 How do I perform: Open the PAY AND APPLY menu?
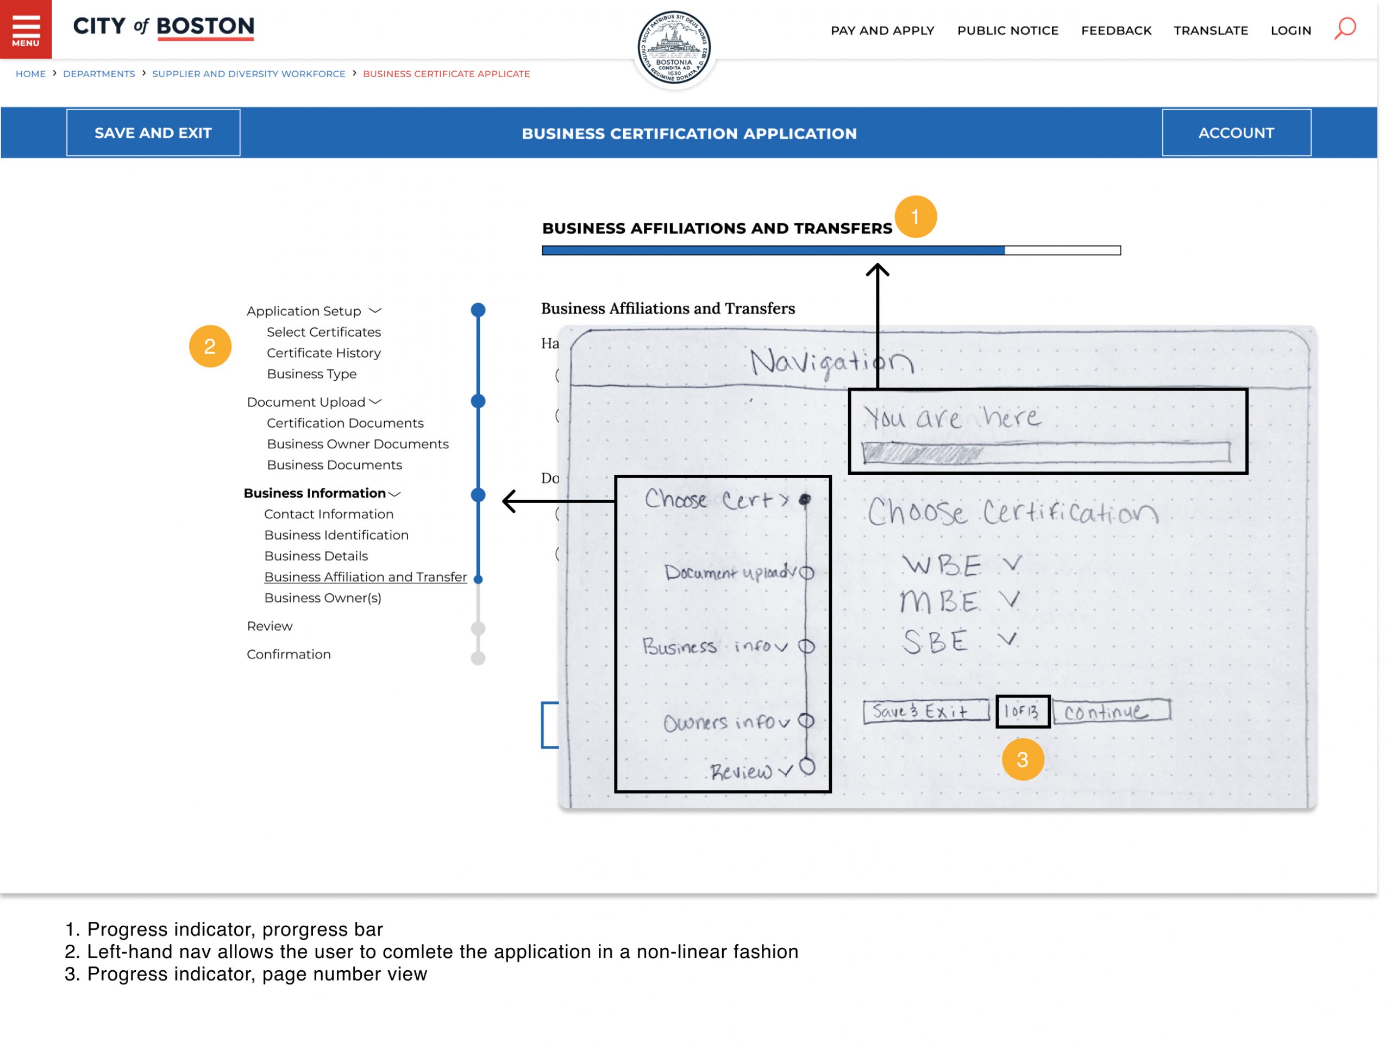(882, 30)
